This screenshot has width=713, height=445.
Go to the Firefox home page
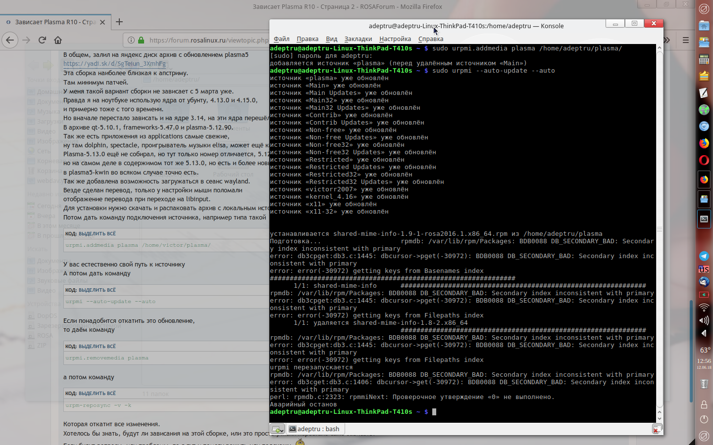(58, 40)
